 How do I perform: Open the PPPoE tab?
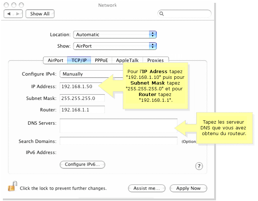pyautogui.click(x=101, y=60)
